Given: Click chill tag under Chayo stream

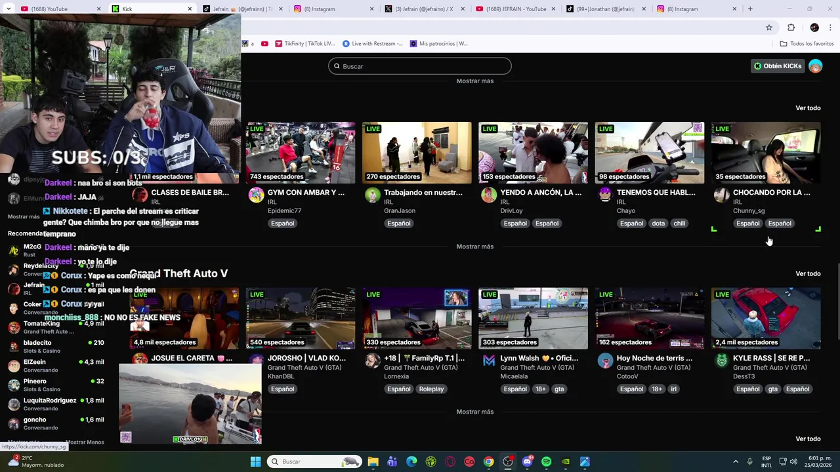Looking at the screenshot, I should [x=679, y=224].
